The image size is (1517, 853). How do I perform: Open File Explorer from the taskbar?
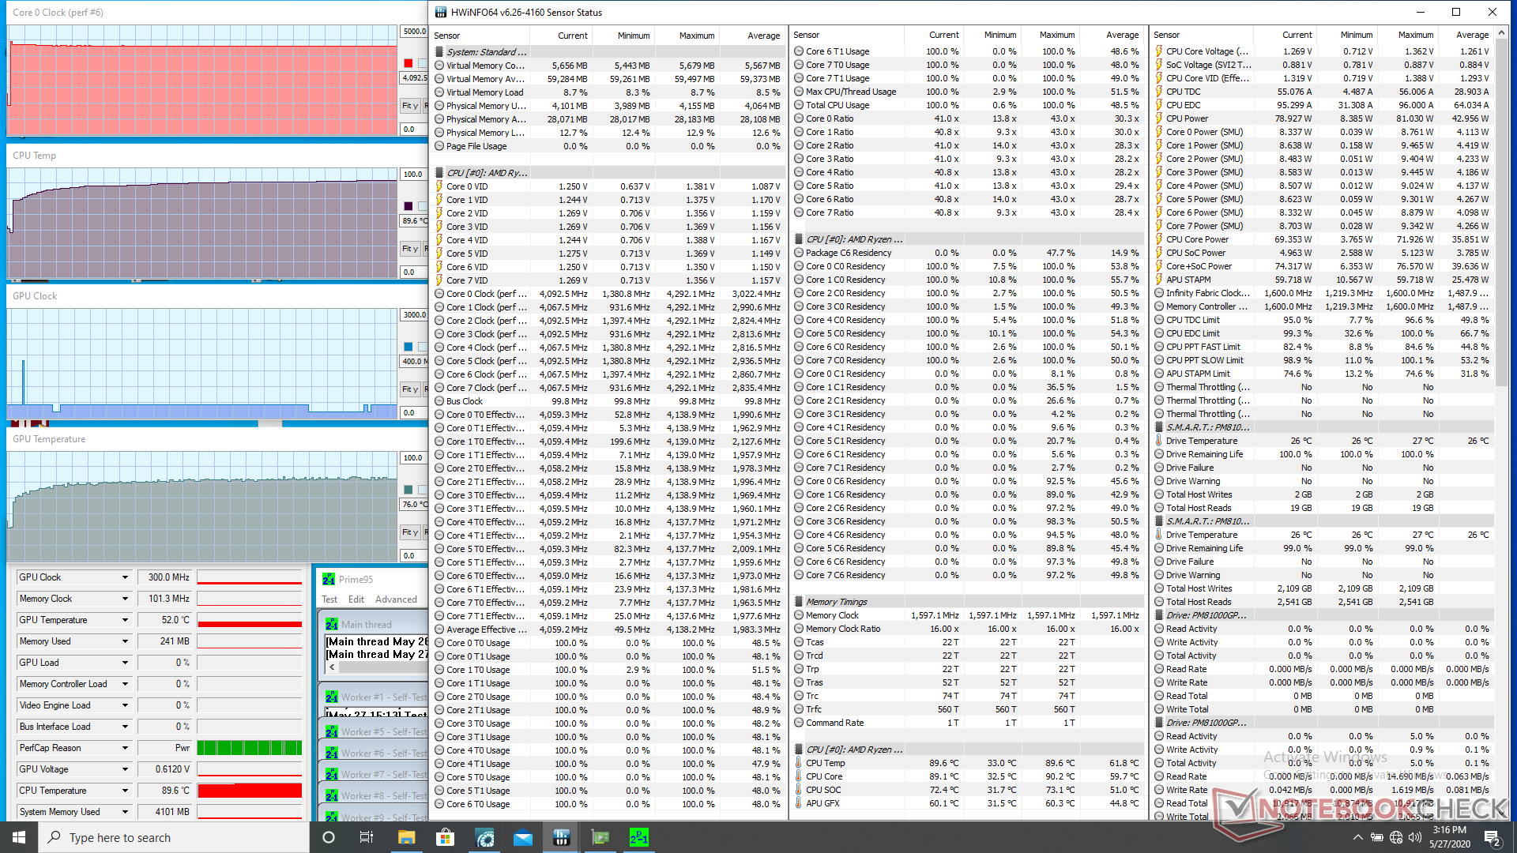[x=406, y=837]
